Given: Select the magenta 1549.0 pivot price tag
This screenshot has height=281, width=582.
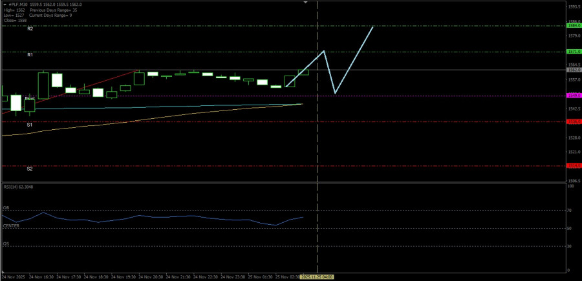Looking at the screenshot, I should 573,96.
